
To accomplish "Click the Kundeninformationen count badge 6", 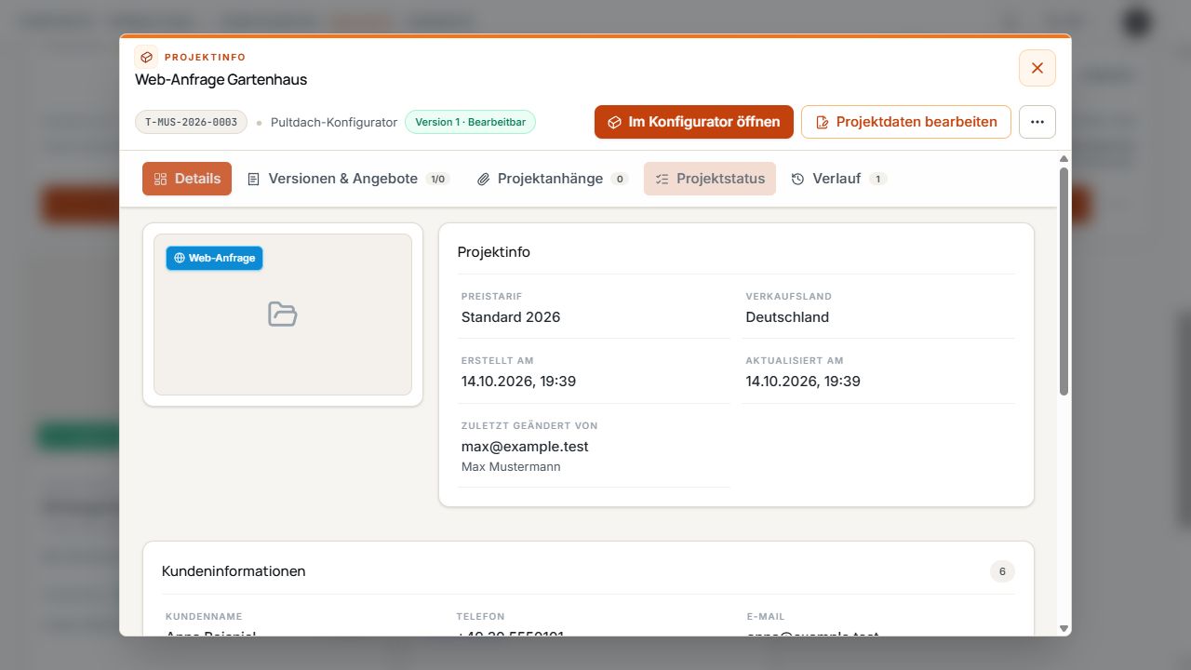I will 1002,571.
